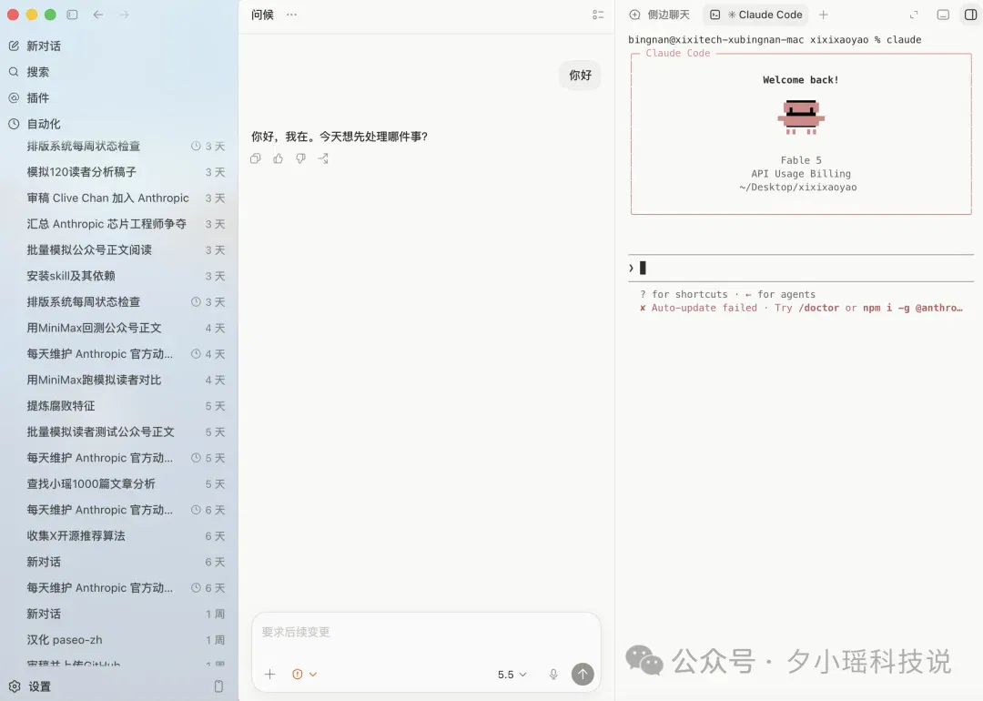Click the Claude Code terminal prompt line
The width and height of the screenshot is (983, 701).
801,269
